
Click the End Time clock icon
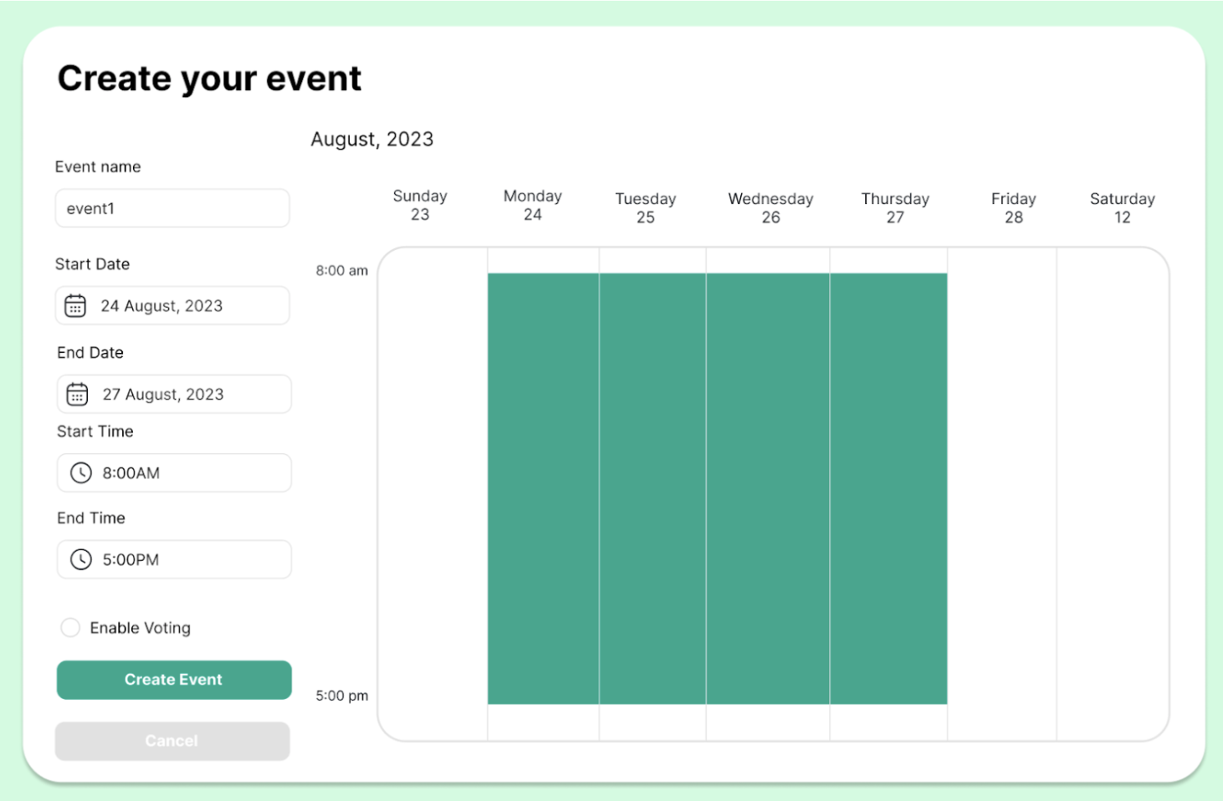80,559
